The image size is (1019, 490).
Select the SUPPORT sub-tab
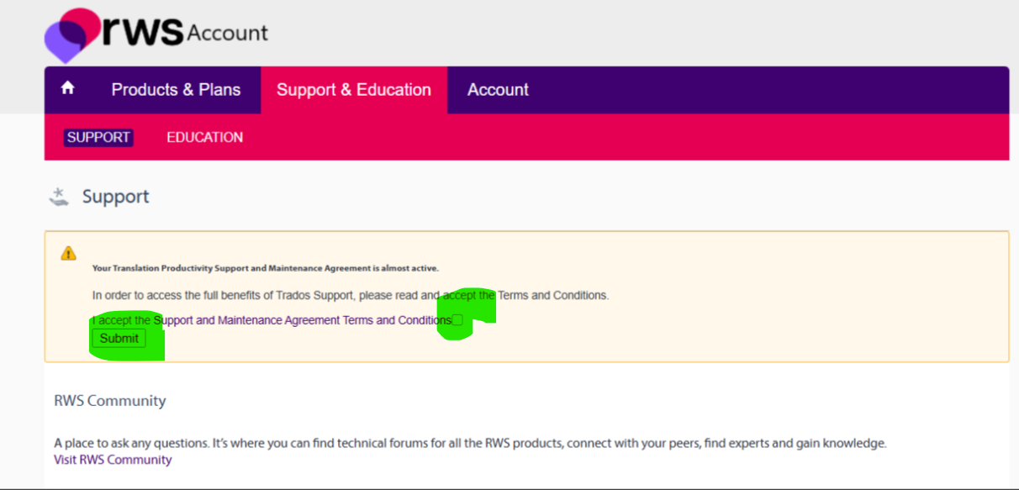click(98, 137)
